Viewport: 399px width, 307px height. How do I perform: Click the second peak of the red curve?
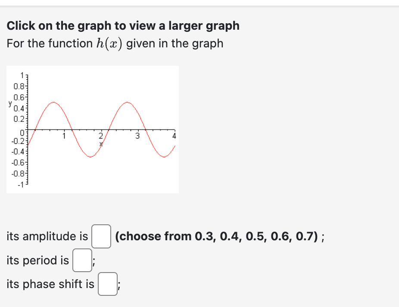(x=127, y=102)
